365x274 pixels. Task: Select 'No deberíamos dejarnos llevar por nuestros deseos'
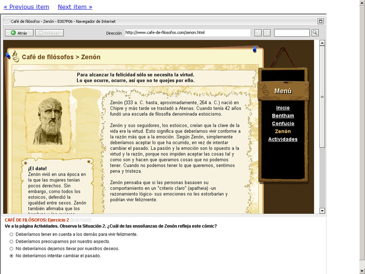click(x=11, y=249)
